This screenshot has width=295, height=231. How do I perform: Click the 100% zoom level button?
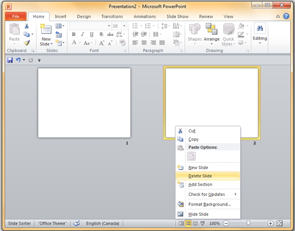[215, 223]
